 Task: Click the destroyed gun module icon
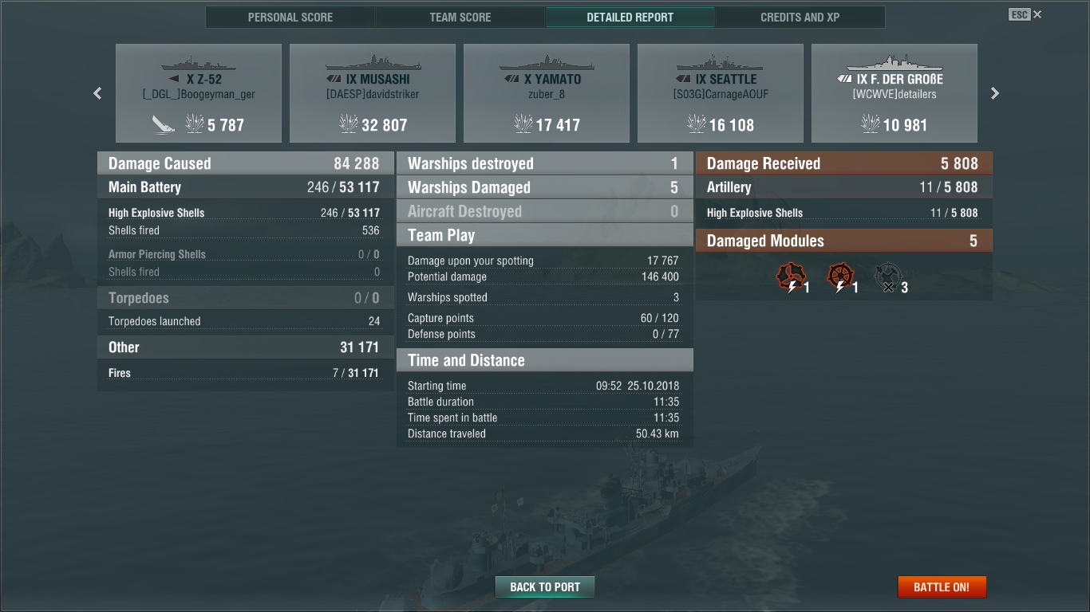(x=888, y=277)
